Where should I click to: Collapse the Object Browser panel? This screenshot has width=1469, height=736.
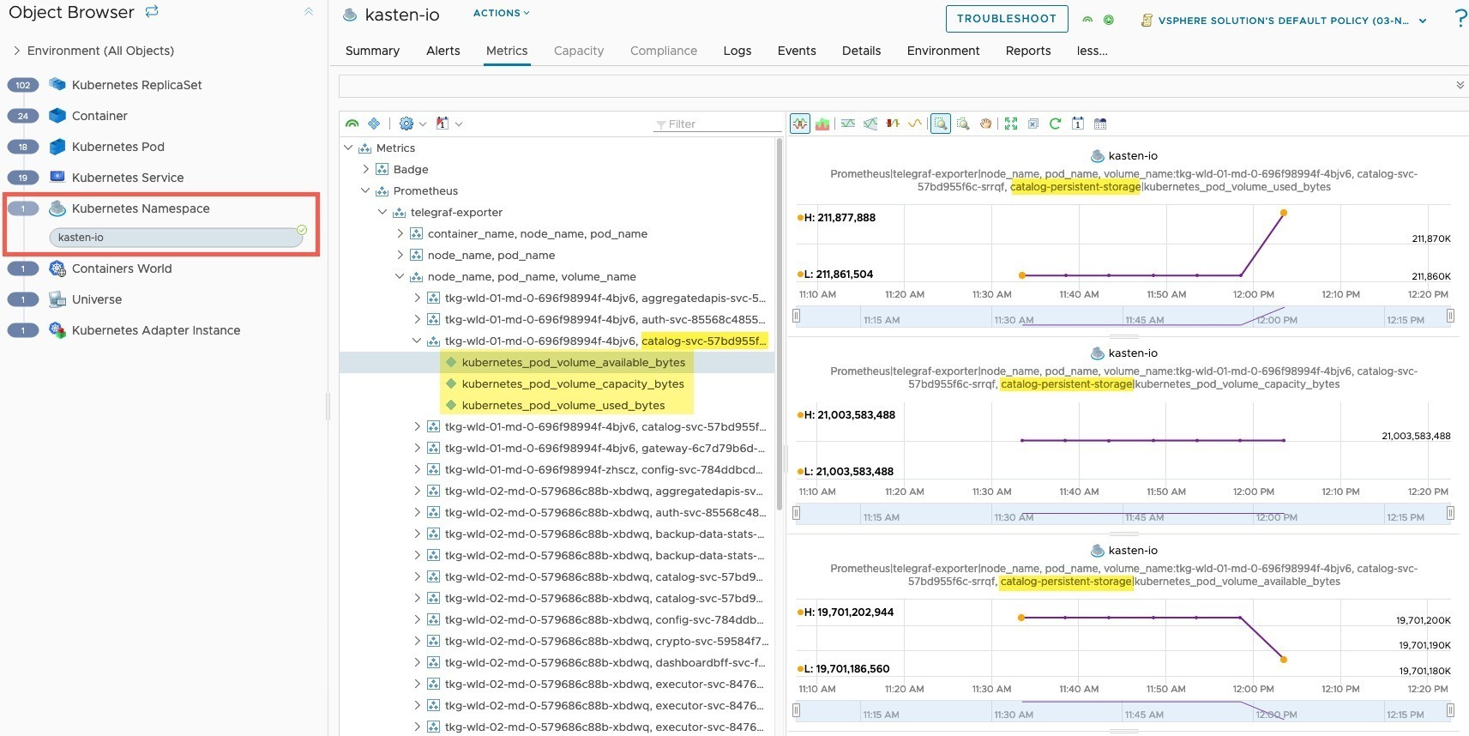(309, 12)
